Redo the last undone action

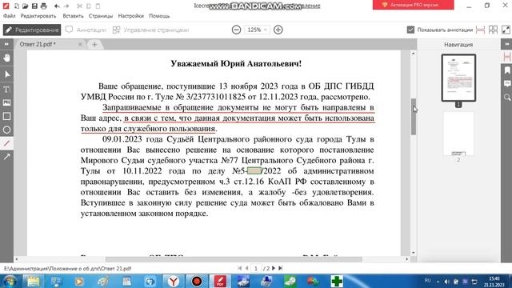tap(66, 6)
